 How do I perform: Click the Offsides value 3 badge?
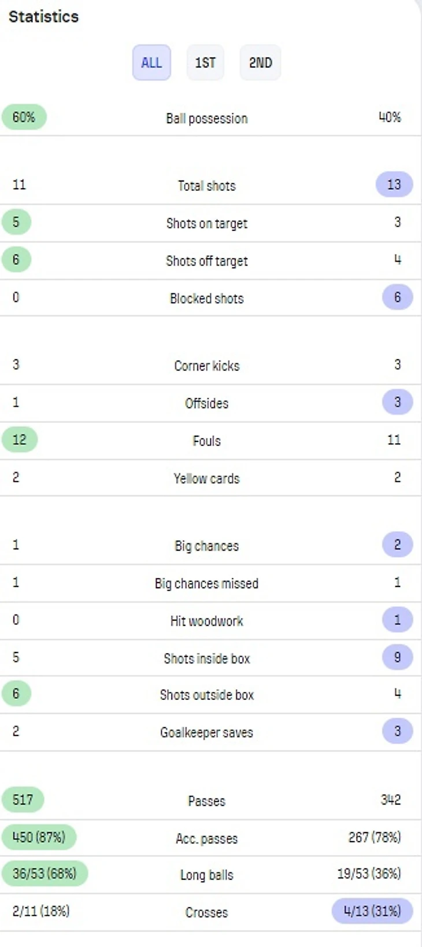(x=397, y=402)
